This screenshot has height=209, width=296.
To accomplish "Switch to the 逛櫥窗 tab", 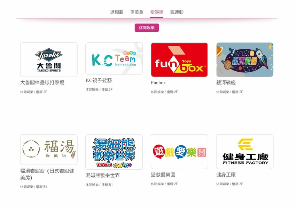I will 117,12.
